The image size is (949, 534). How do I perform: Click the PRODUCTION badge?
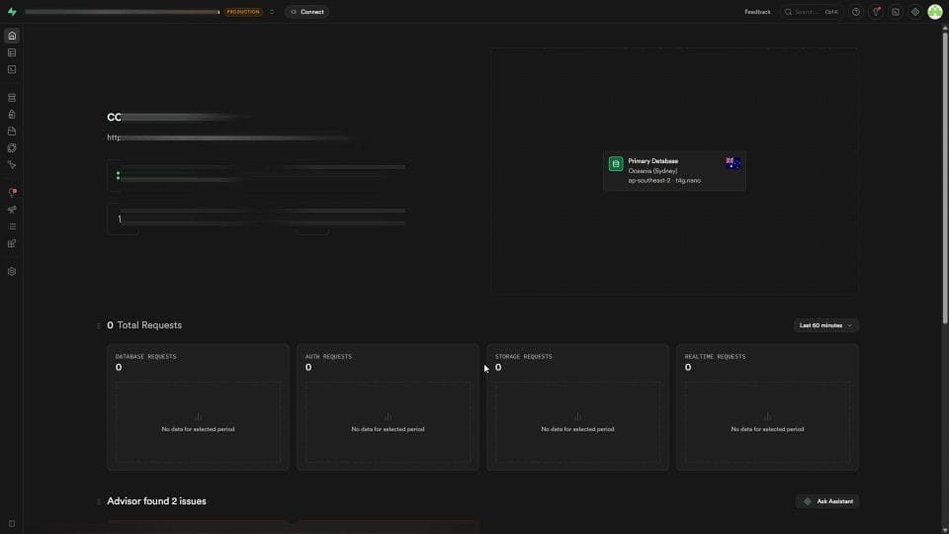tap(243, 12)
